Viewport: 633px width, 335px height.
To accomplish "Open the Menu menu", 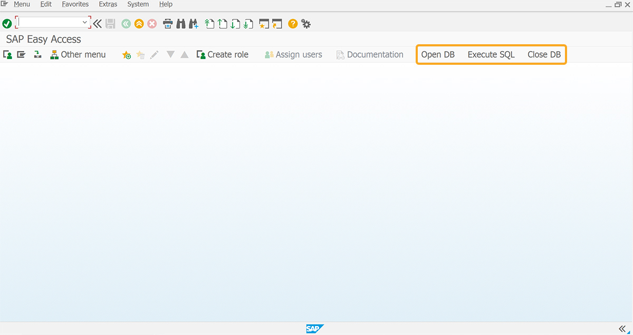I will pos(22,4).
